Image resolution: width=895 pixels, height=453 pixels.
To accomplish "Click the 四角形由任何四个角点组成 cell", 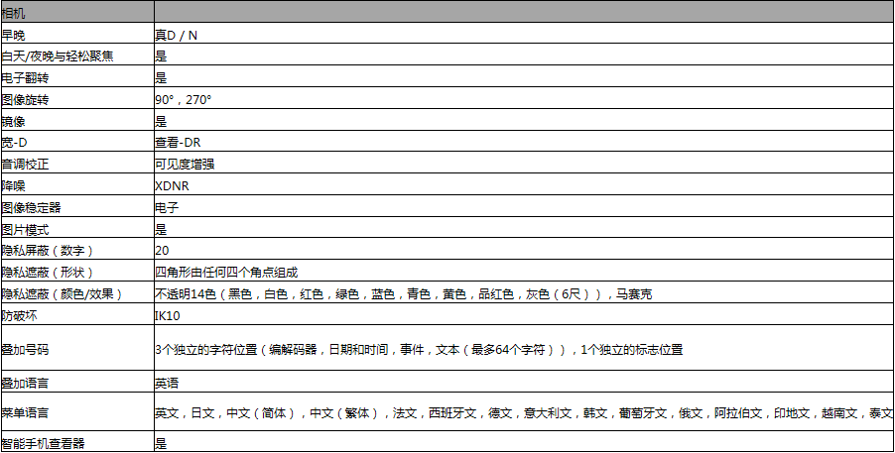I will coord(227,272).
